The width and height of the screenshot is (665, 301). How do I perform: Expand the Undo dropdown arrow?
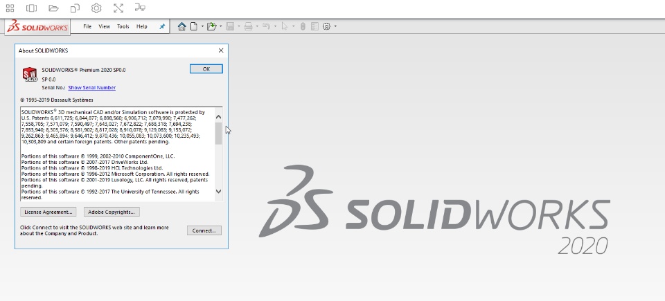click(275, 26)
